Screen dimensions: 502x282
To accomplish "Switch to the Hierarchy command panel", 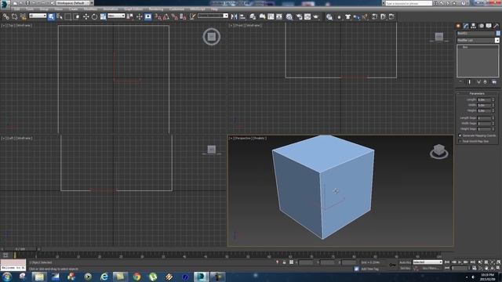I will click(473, 26).
